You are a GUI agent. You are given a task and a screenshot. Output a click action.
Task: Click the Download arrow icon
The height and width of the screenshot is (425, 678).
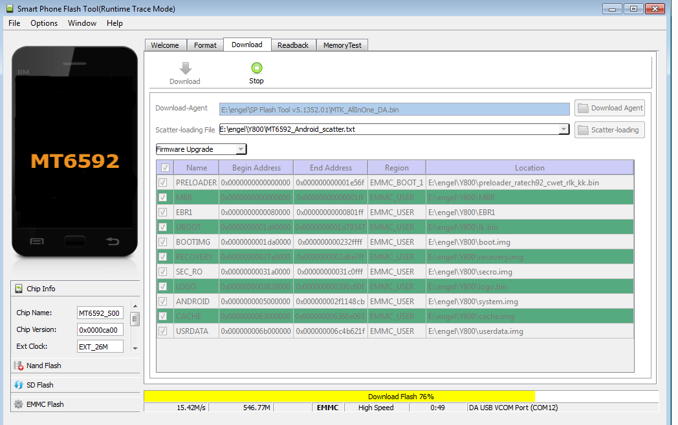click(x=185, y=68)
